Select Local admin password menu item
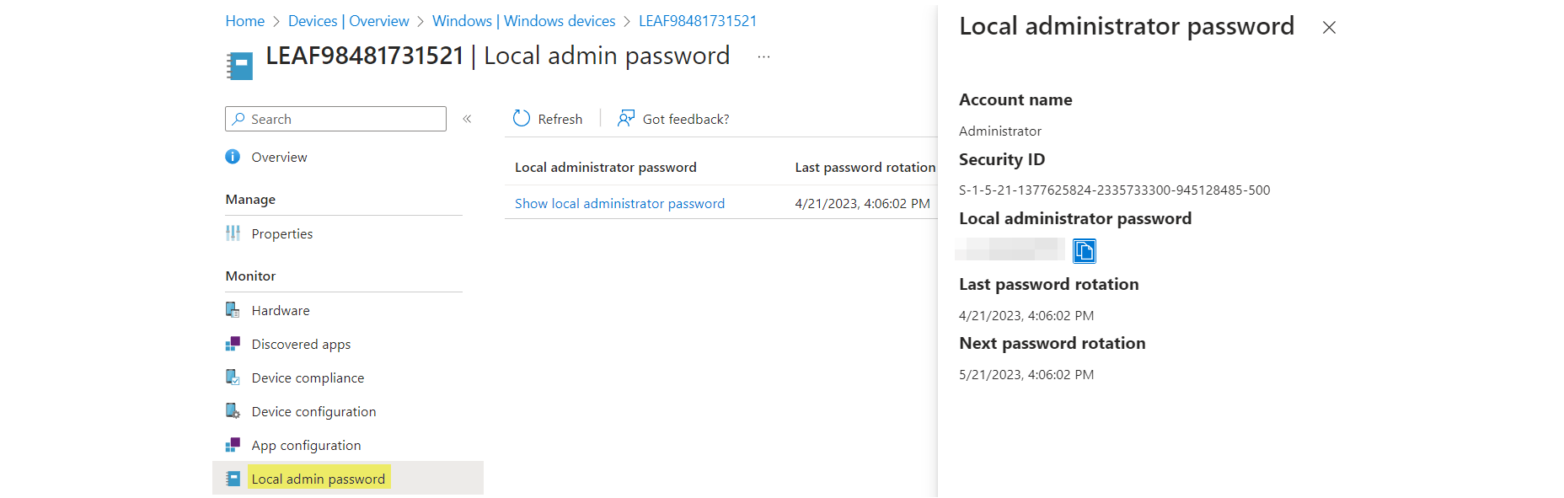 (318, 479)
